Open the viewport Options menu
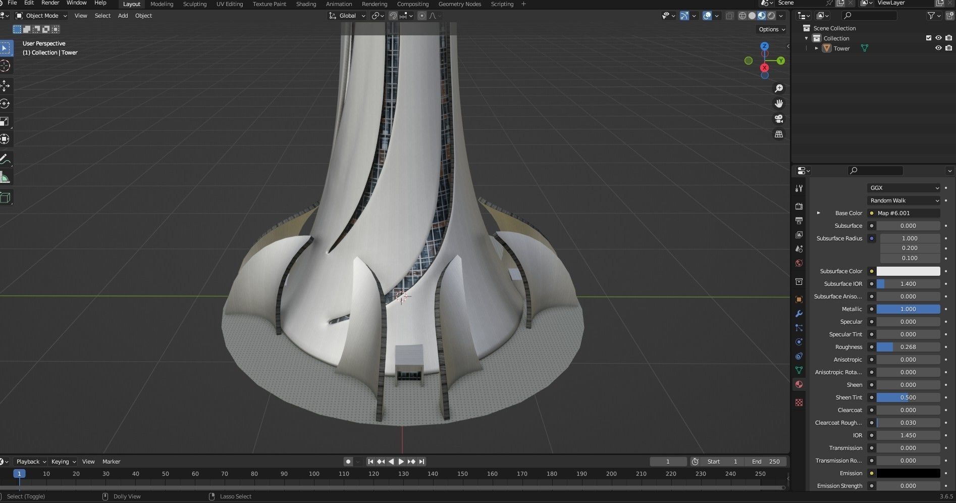The height and width of the screenshot is (503, 956). [x=771, y=29]
